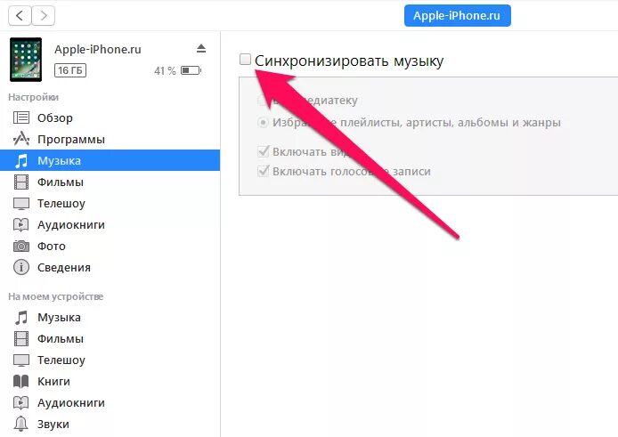Click the iPad device thumbnail
618x437 pixels.
[x=26, y=60]
